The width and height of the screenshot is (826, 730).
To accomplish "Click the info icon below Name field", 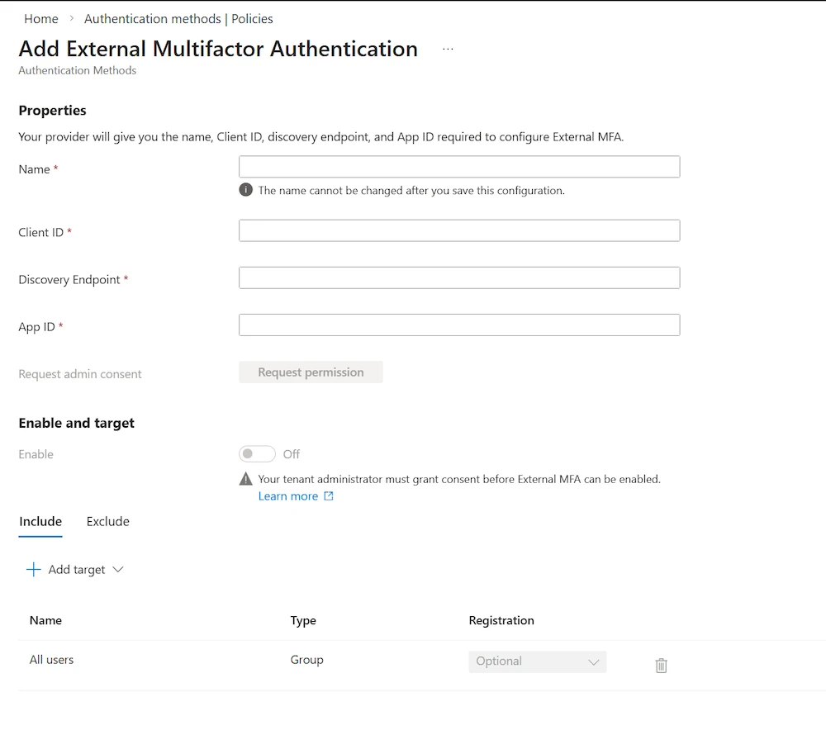I will (245, 190).
